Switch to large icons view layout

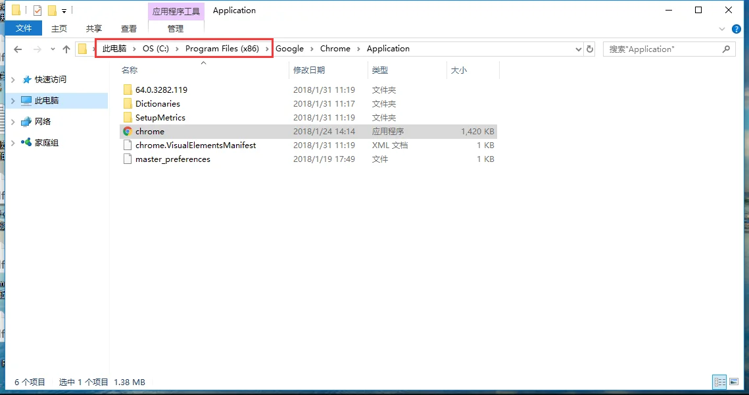point(734,382)
